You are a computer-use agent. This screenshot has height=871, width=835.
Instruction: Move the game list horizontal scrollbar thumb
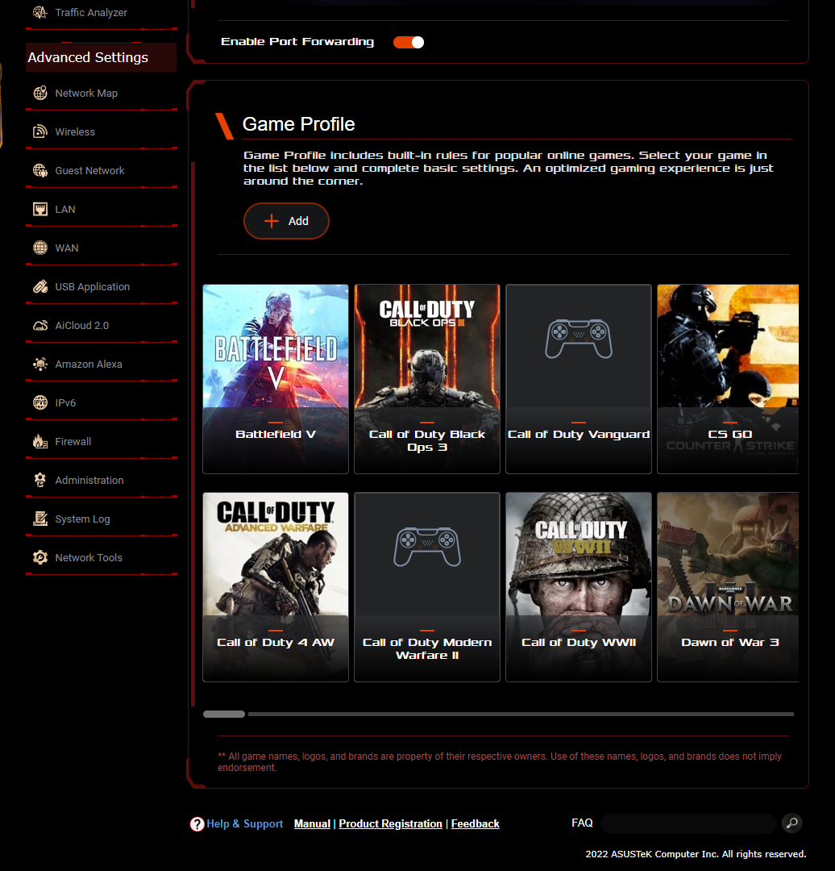pos(224,715)
